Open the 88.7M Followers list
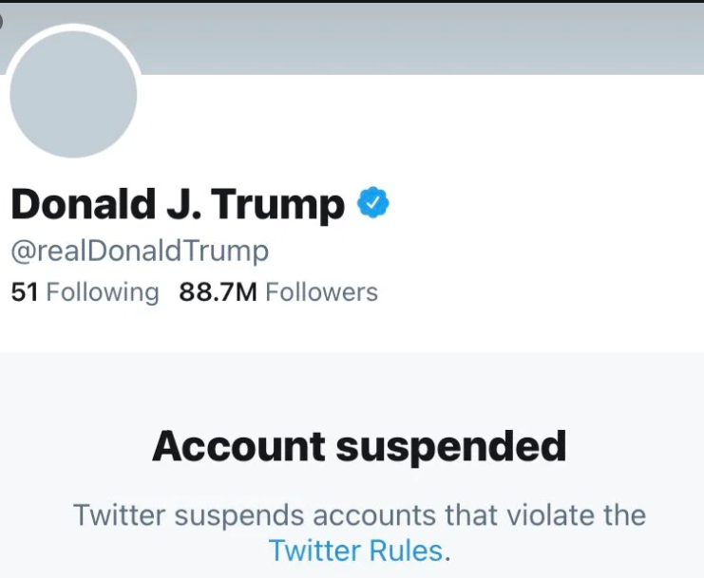 278,292
